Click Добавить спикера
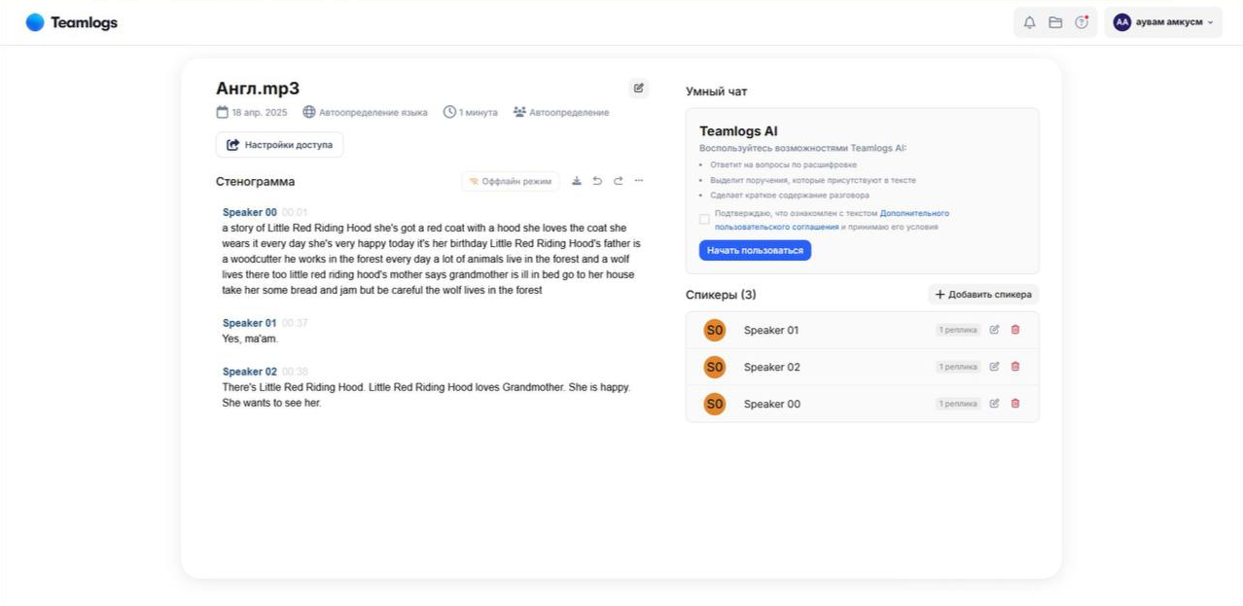The height and width of the screenshot is (606, 1243). [983, 295]
